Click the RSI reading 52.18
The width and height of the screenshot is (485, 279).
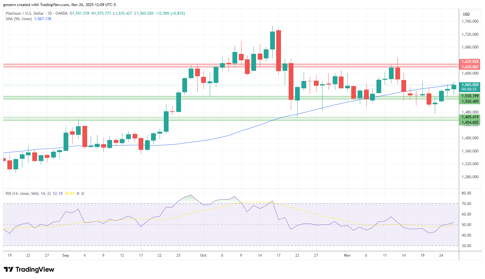(57, 194)
